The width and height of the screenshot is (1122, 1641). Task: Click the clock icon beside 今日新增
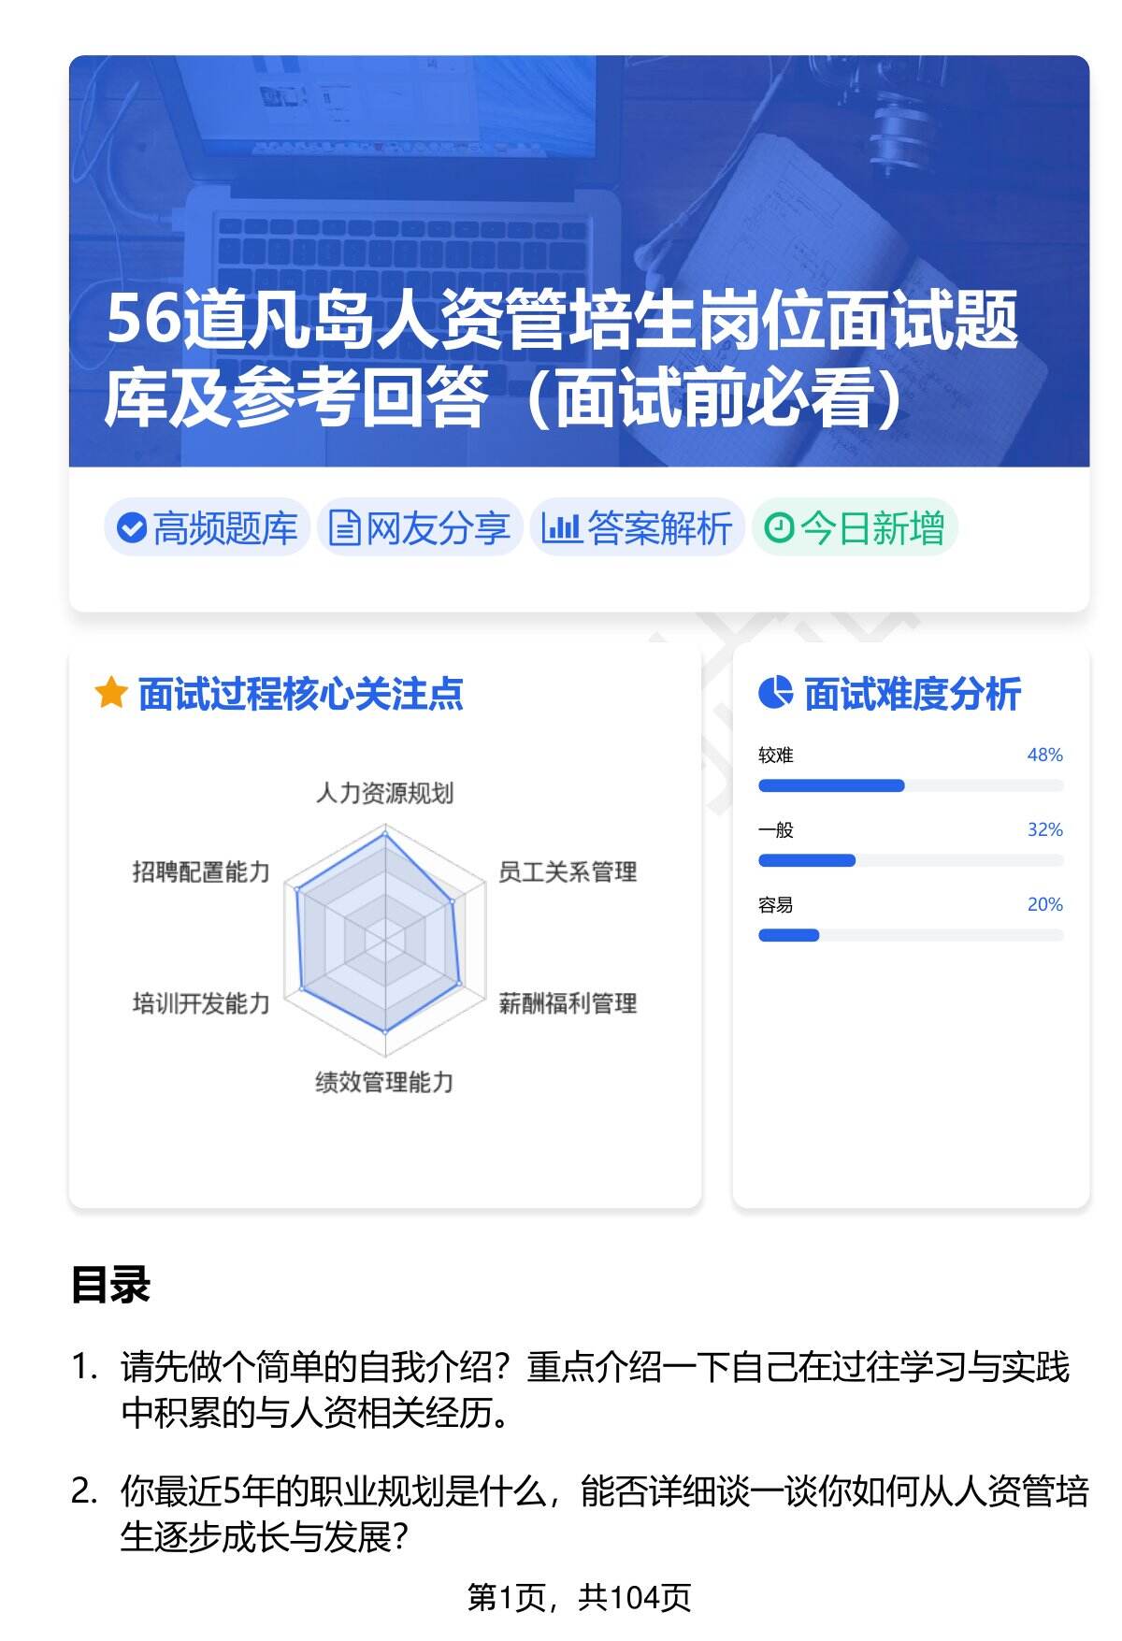pos(779,528)
